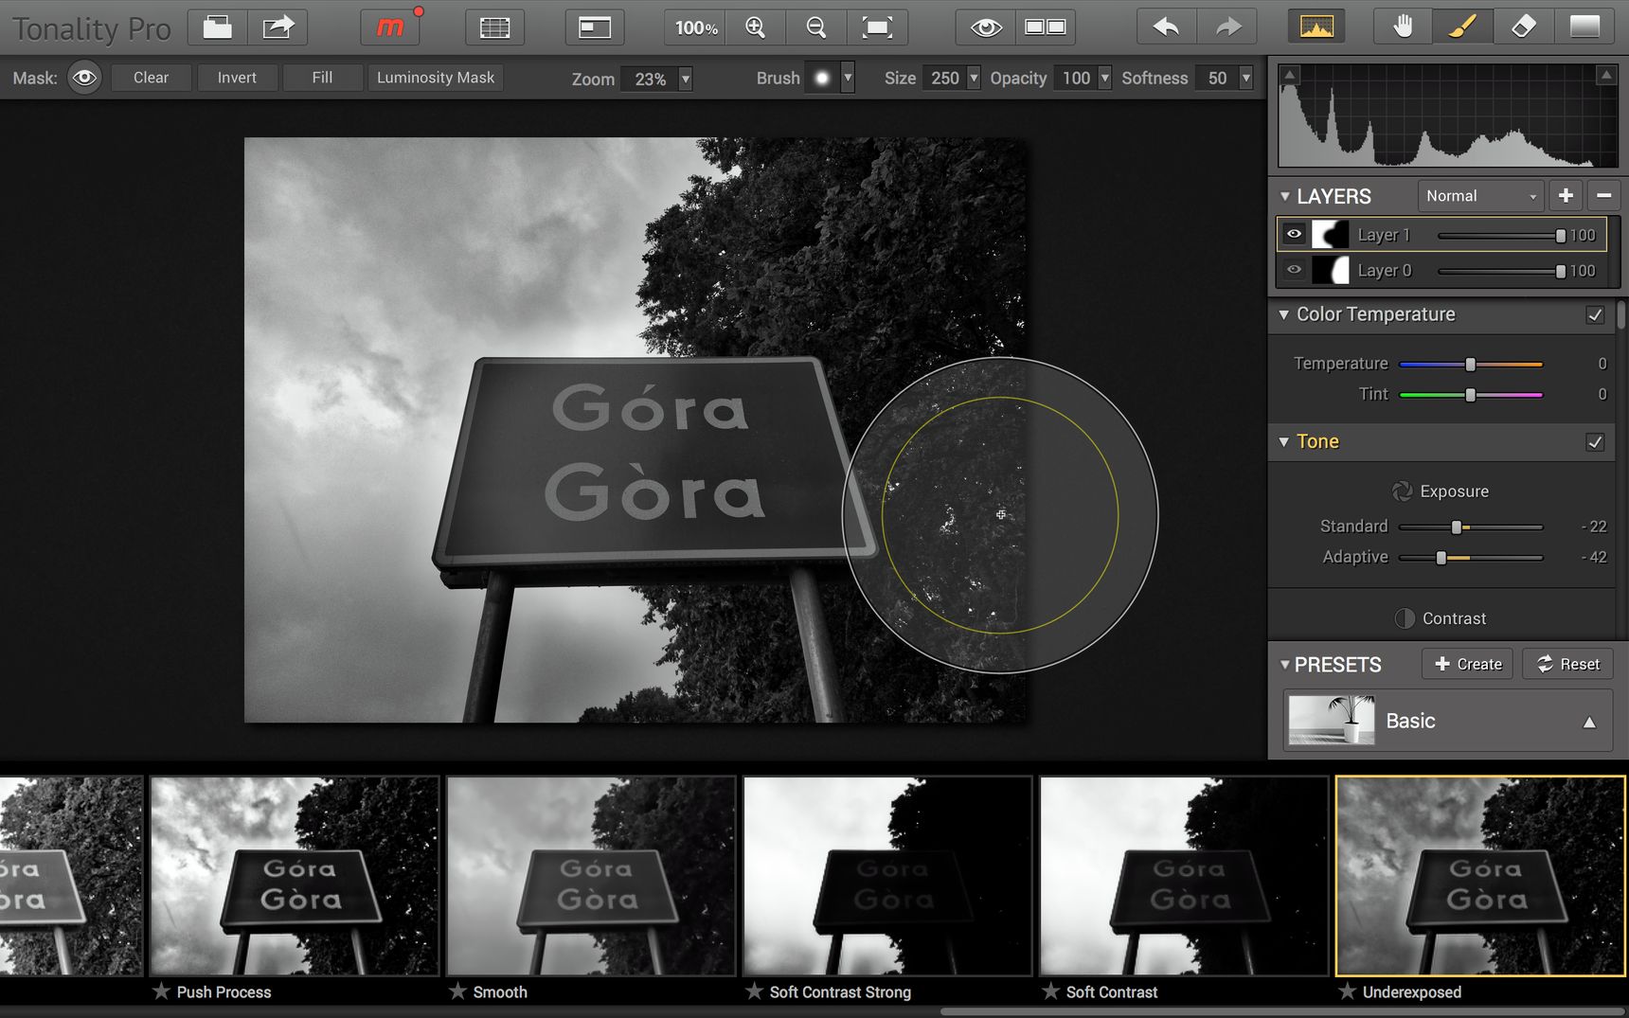Click the single panel view icon

[595, 27]
